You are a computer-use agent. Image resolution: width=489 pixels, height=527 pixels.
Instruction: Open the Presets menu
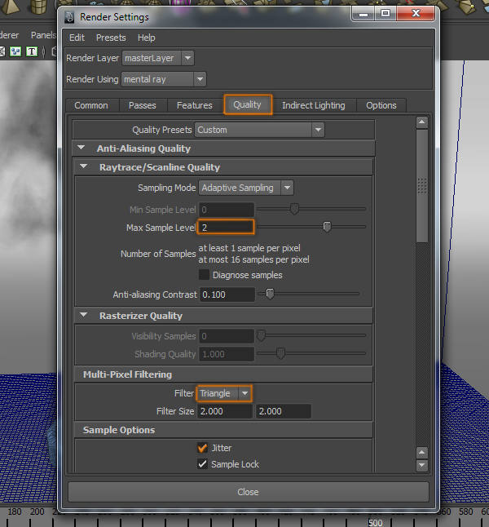coord(111,38)
